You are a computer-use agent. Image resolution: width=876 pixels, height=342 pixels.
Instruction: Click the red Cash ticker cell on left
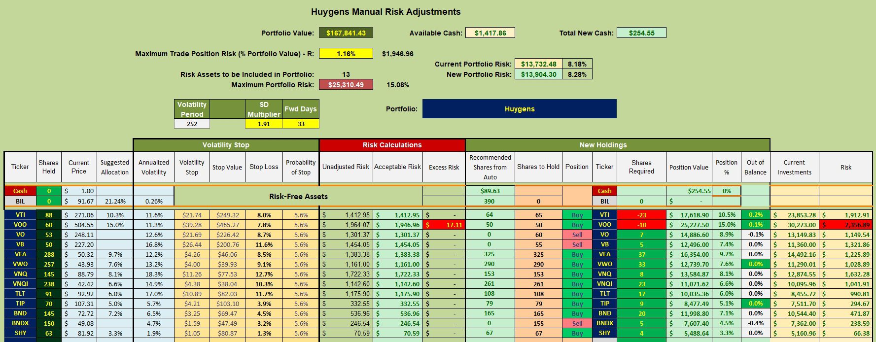click(x=20, y=191)
